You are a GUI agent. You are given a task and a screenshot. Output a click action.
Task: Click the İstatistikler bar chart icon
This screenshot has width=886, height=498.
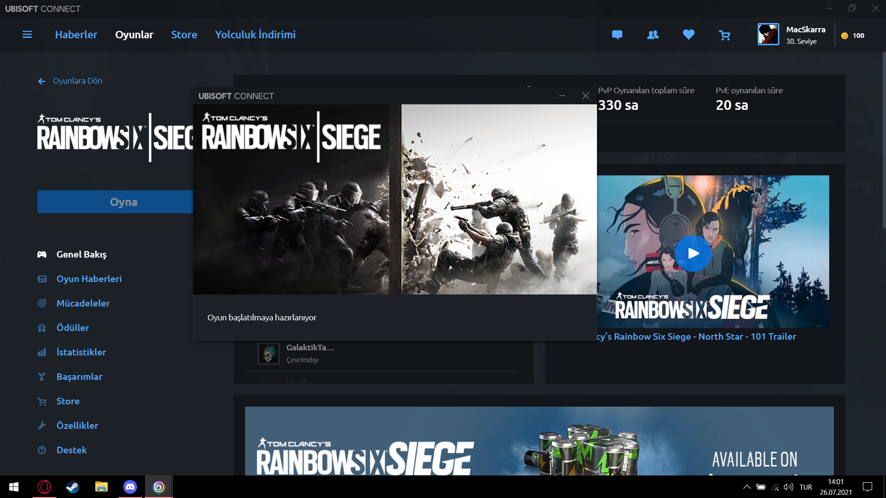coord(42,352)
